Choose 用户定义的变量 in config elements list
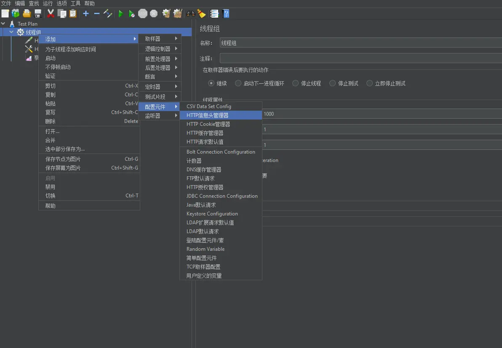502x348 pixels. [x=204, y=276]
